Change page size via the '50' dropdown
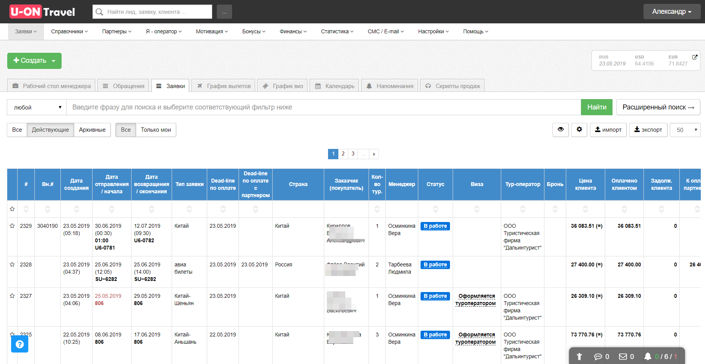Image resolution: width=705 pixels, height=364 pixels. click(685, 130)
